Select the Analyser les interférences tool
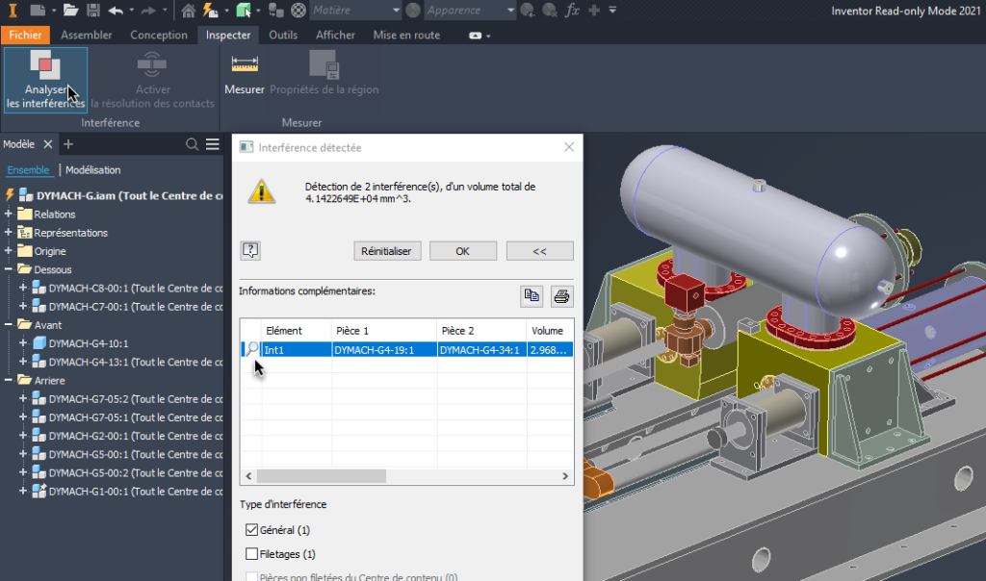 point(44,79)
